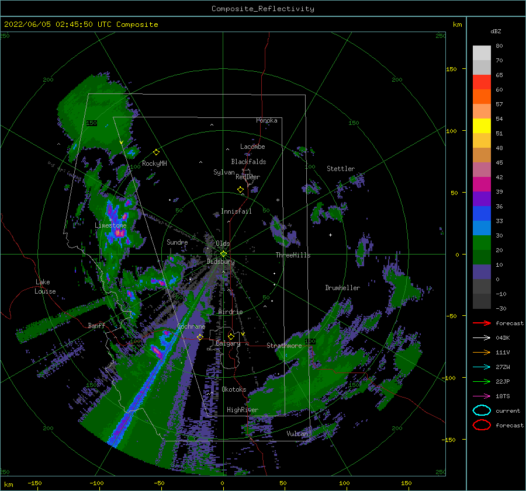This screenshot has height=491, width=526.
Task: Click the RockyMH label on map
Action: pyautogui.click(x=154, y=163)
